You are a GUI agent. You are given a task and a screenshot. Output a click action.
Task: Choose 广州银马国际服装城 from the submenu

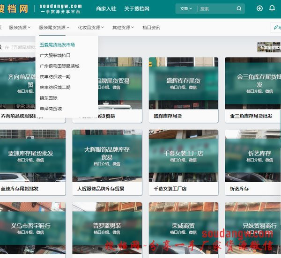pyautogui.click(x=59, y=66)
